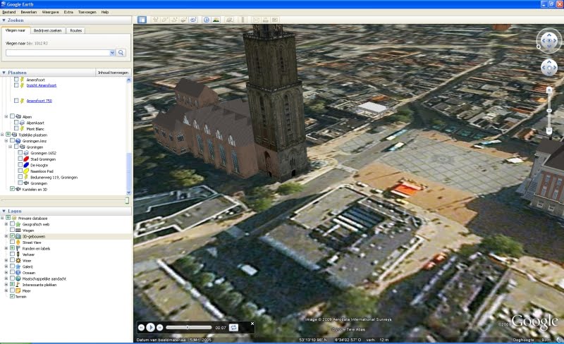
Task: Open the Bewerken menu
Action: coord(29,12)
